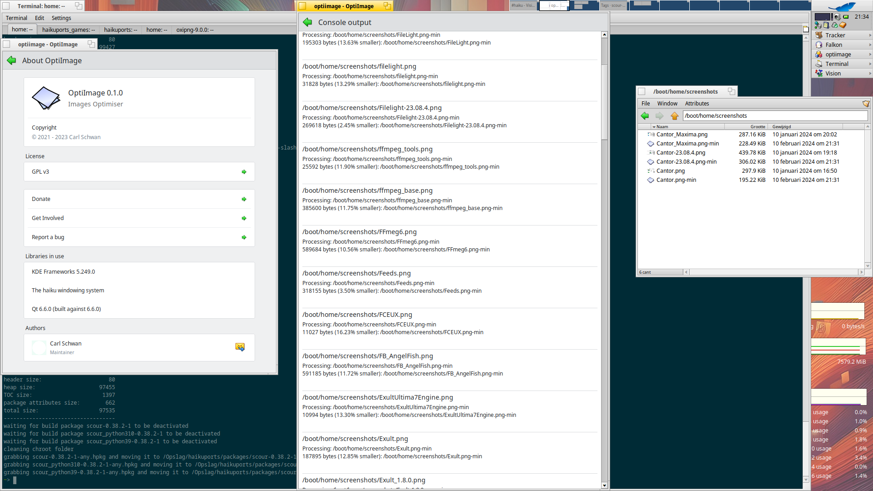Open Falkon in the Deskbar

coord(842,45)
